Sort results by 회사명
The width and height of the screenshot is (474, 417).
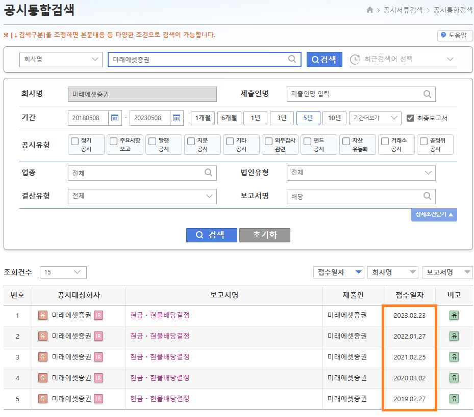click(x=393, y=272)
